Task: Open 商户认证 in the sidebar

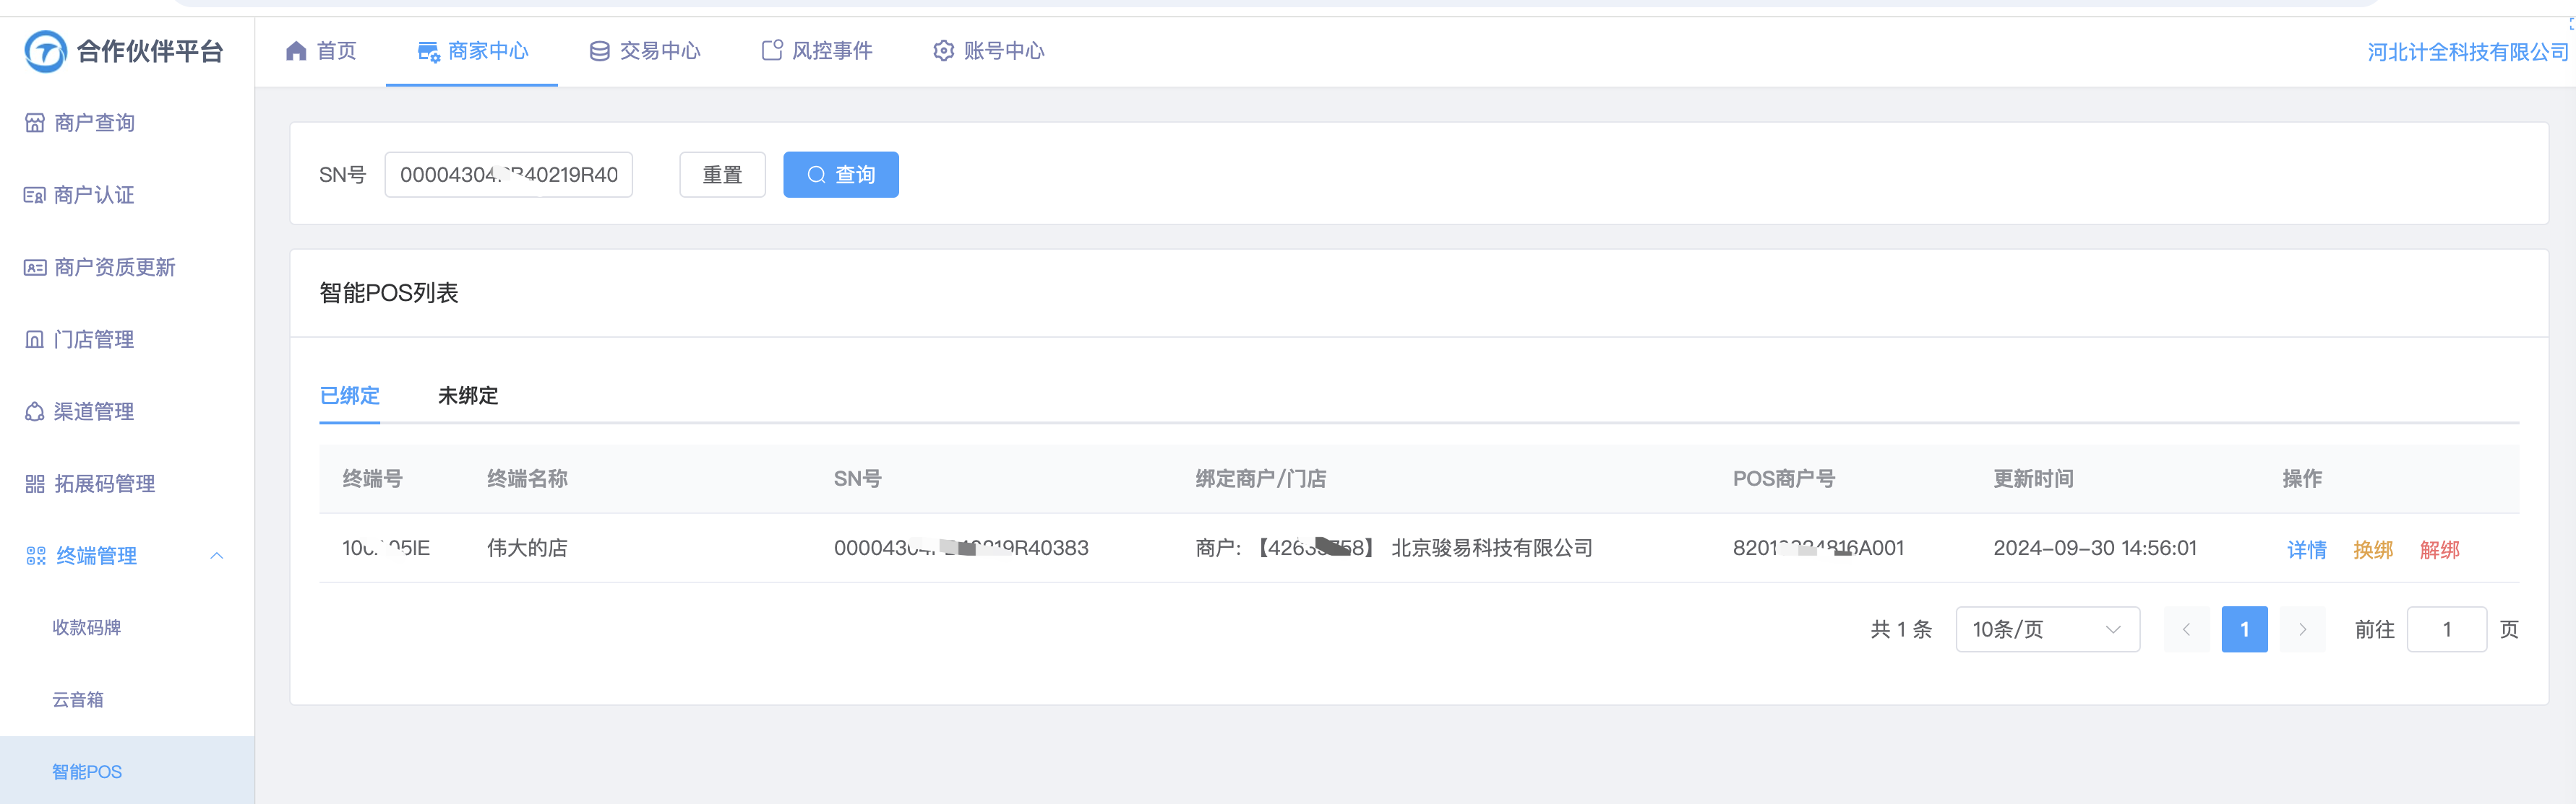Action: (x=94, y=195)
